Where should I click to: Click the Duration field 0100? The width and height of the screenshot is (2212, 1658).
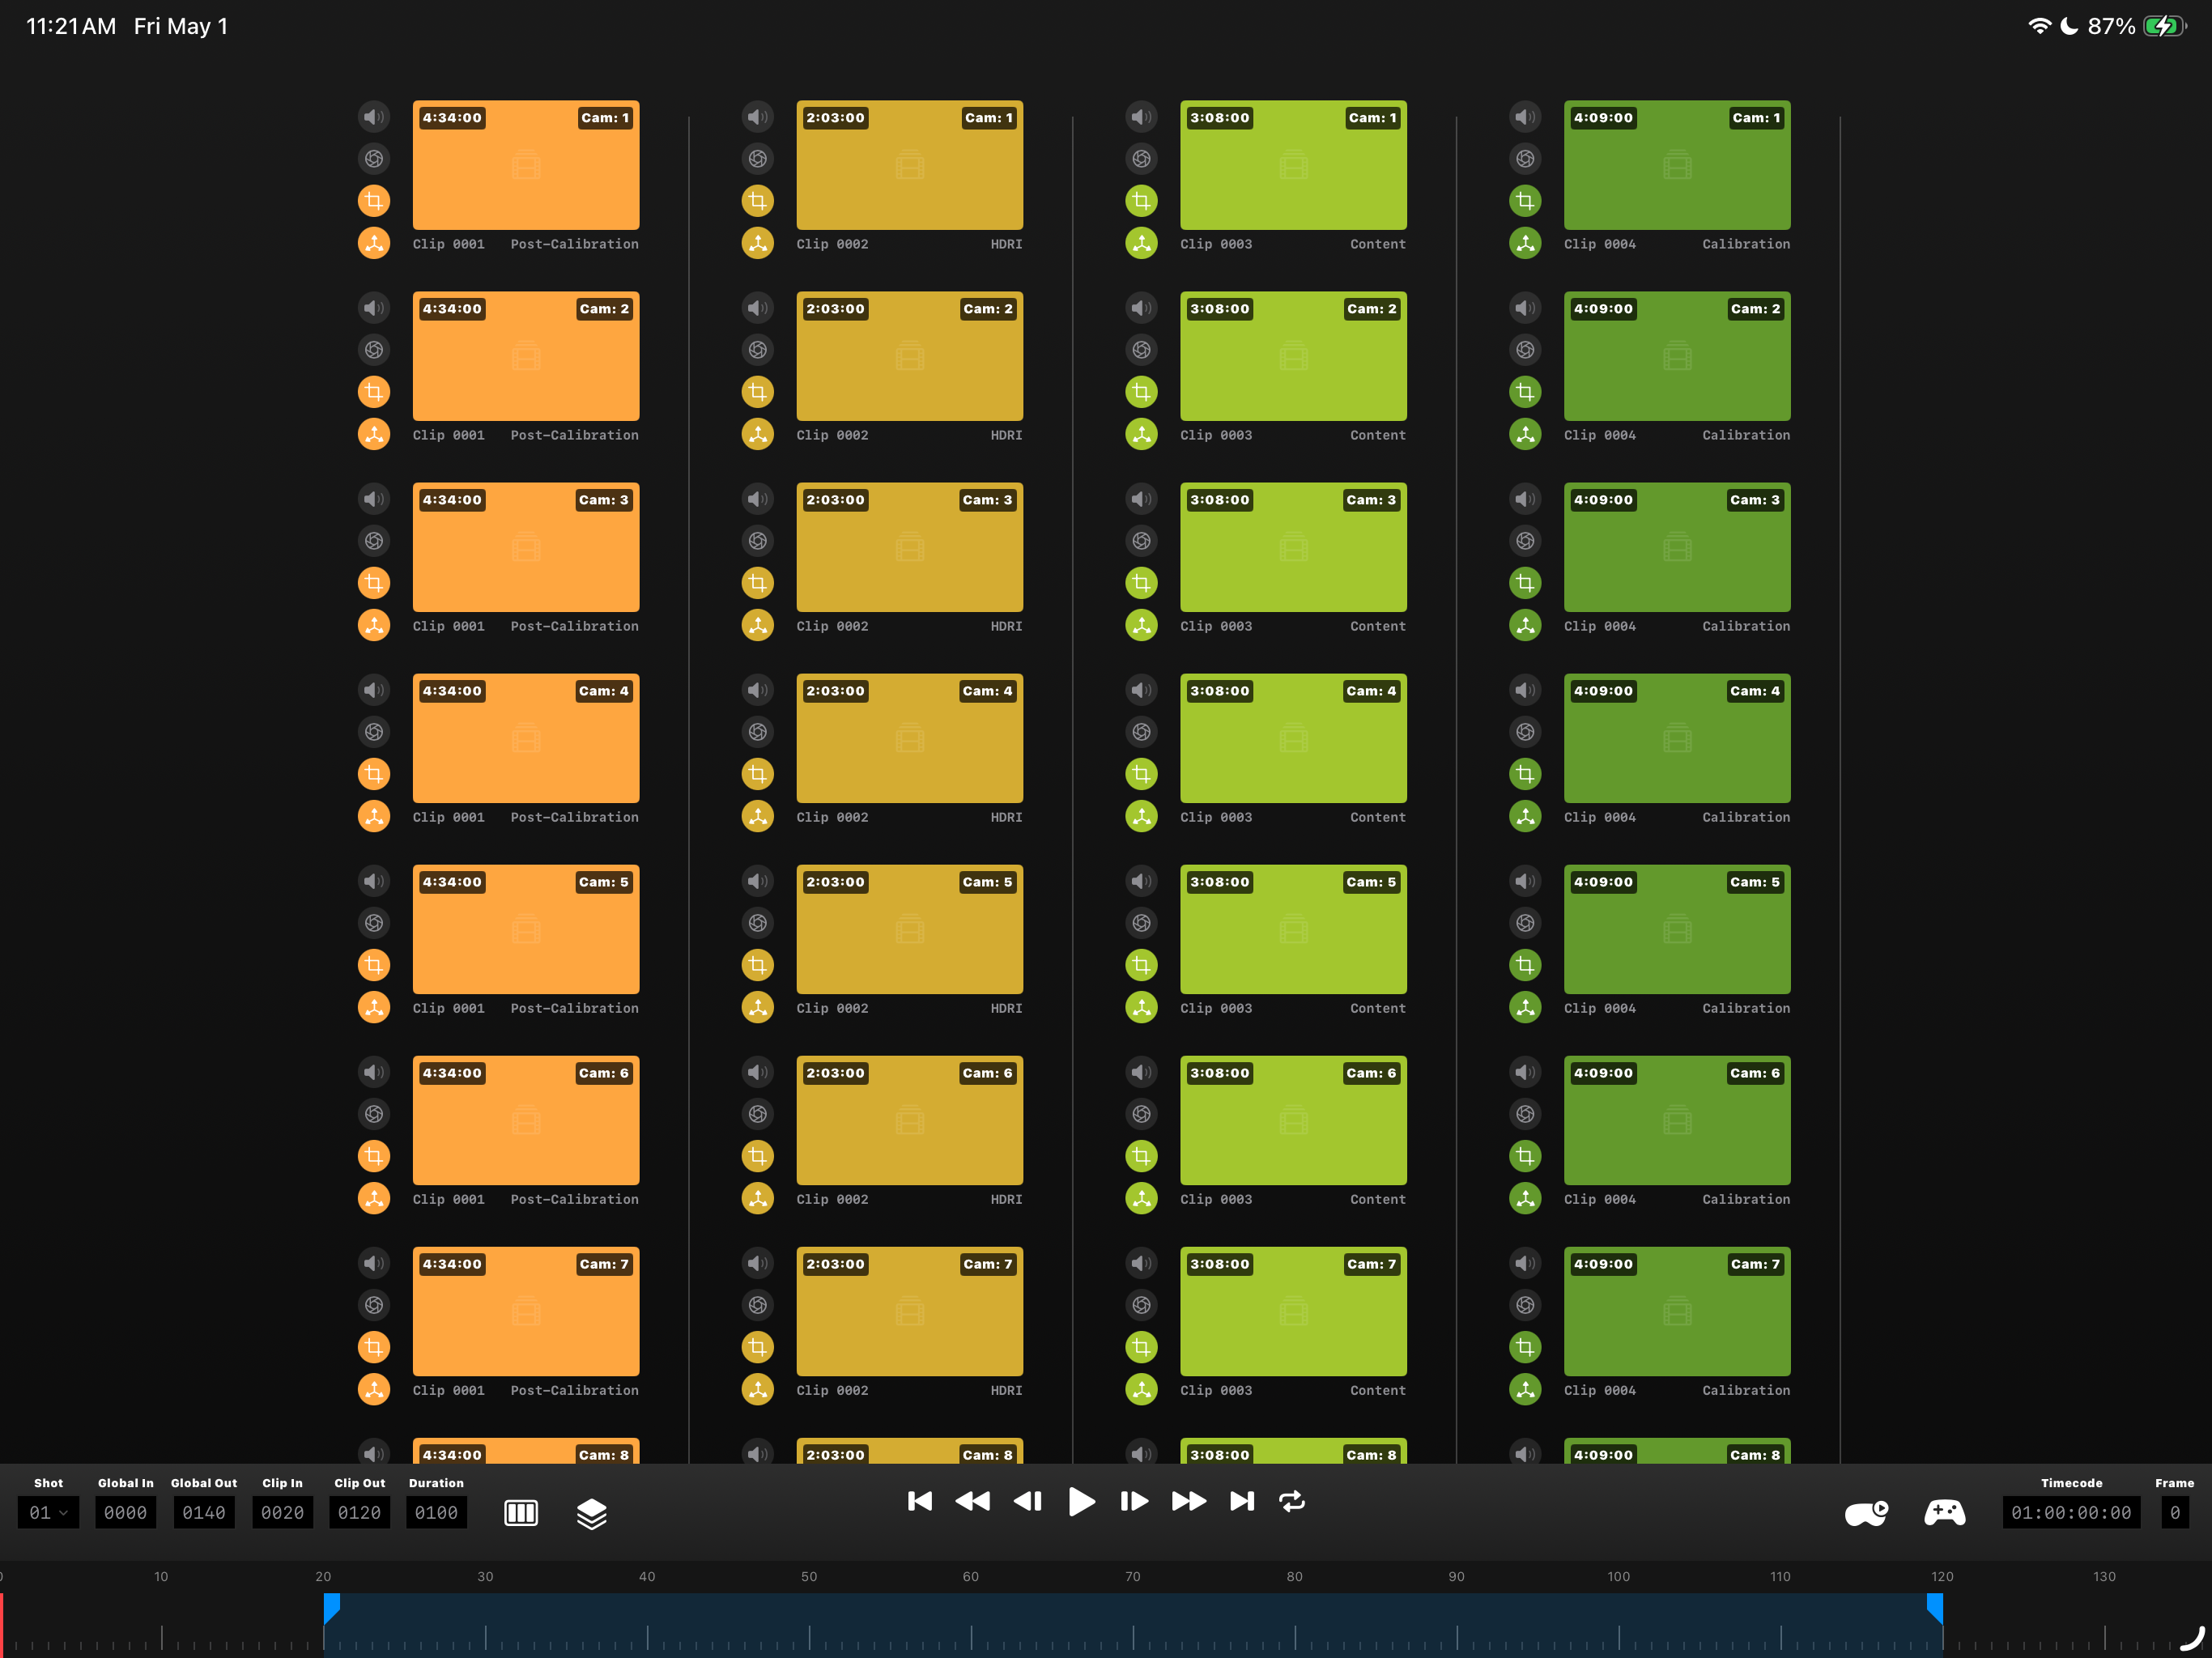pyautogui.click(x=436, y=1512)
